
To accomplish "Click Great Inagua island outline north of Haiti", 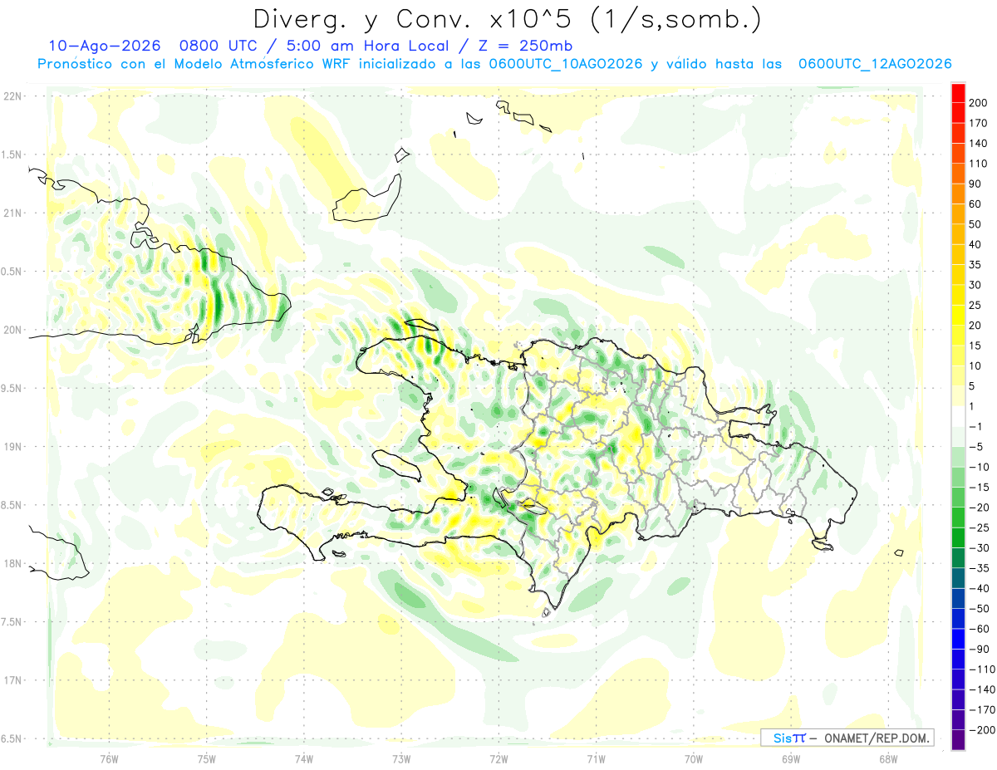I will [367, 199].
